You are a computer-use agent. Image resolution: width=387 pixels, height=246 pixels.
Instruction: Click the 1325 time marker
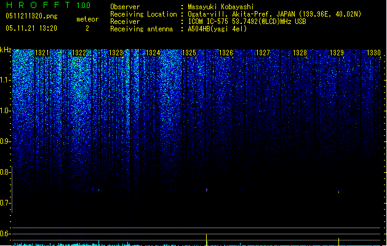coord(189,53)
